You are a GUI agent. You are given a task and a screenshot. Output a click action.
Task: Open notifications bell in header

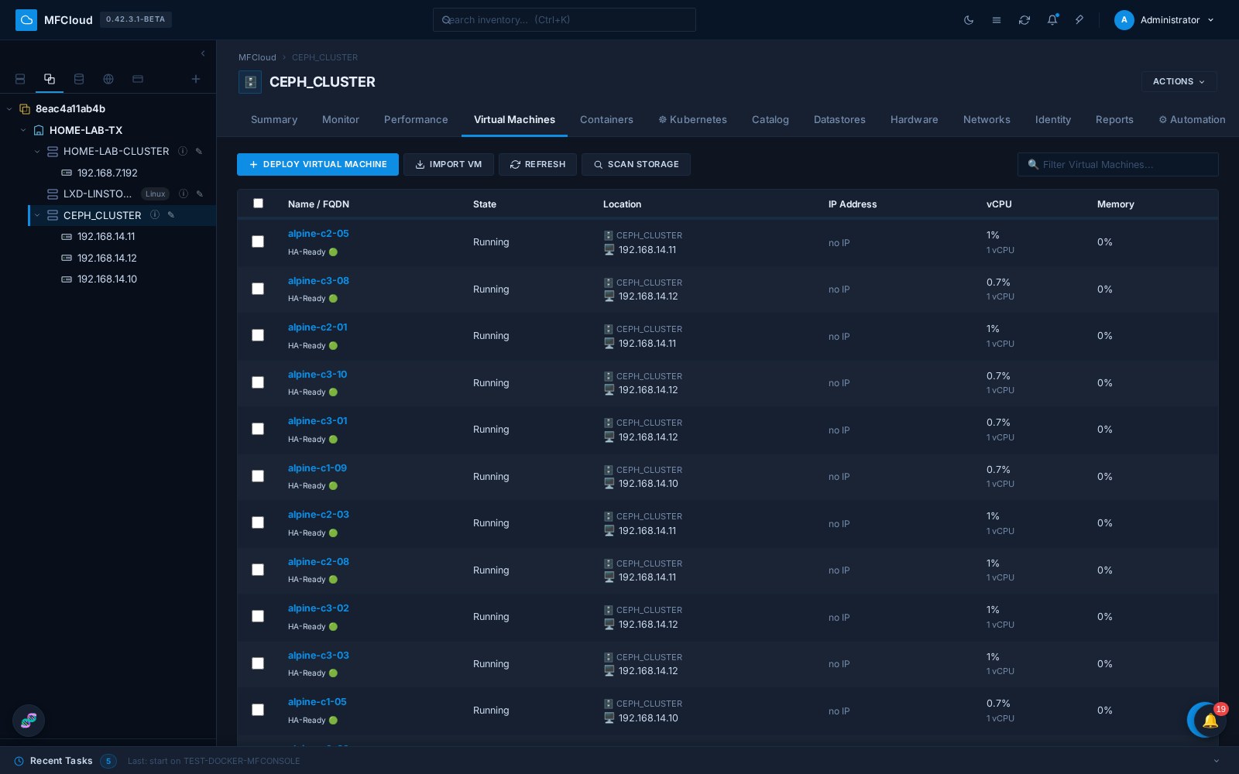(x=1052, y=20)
